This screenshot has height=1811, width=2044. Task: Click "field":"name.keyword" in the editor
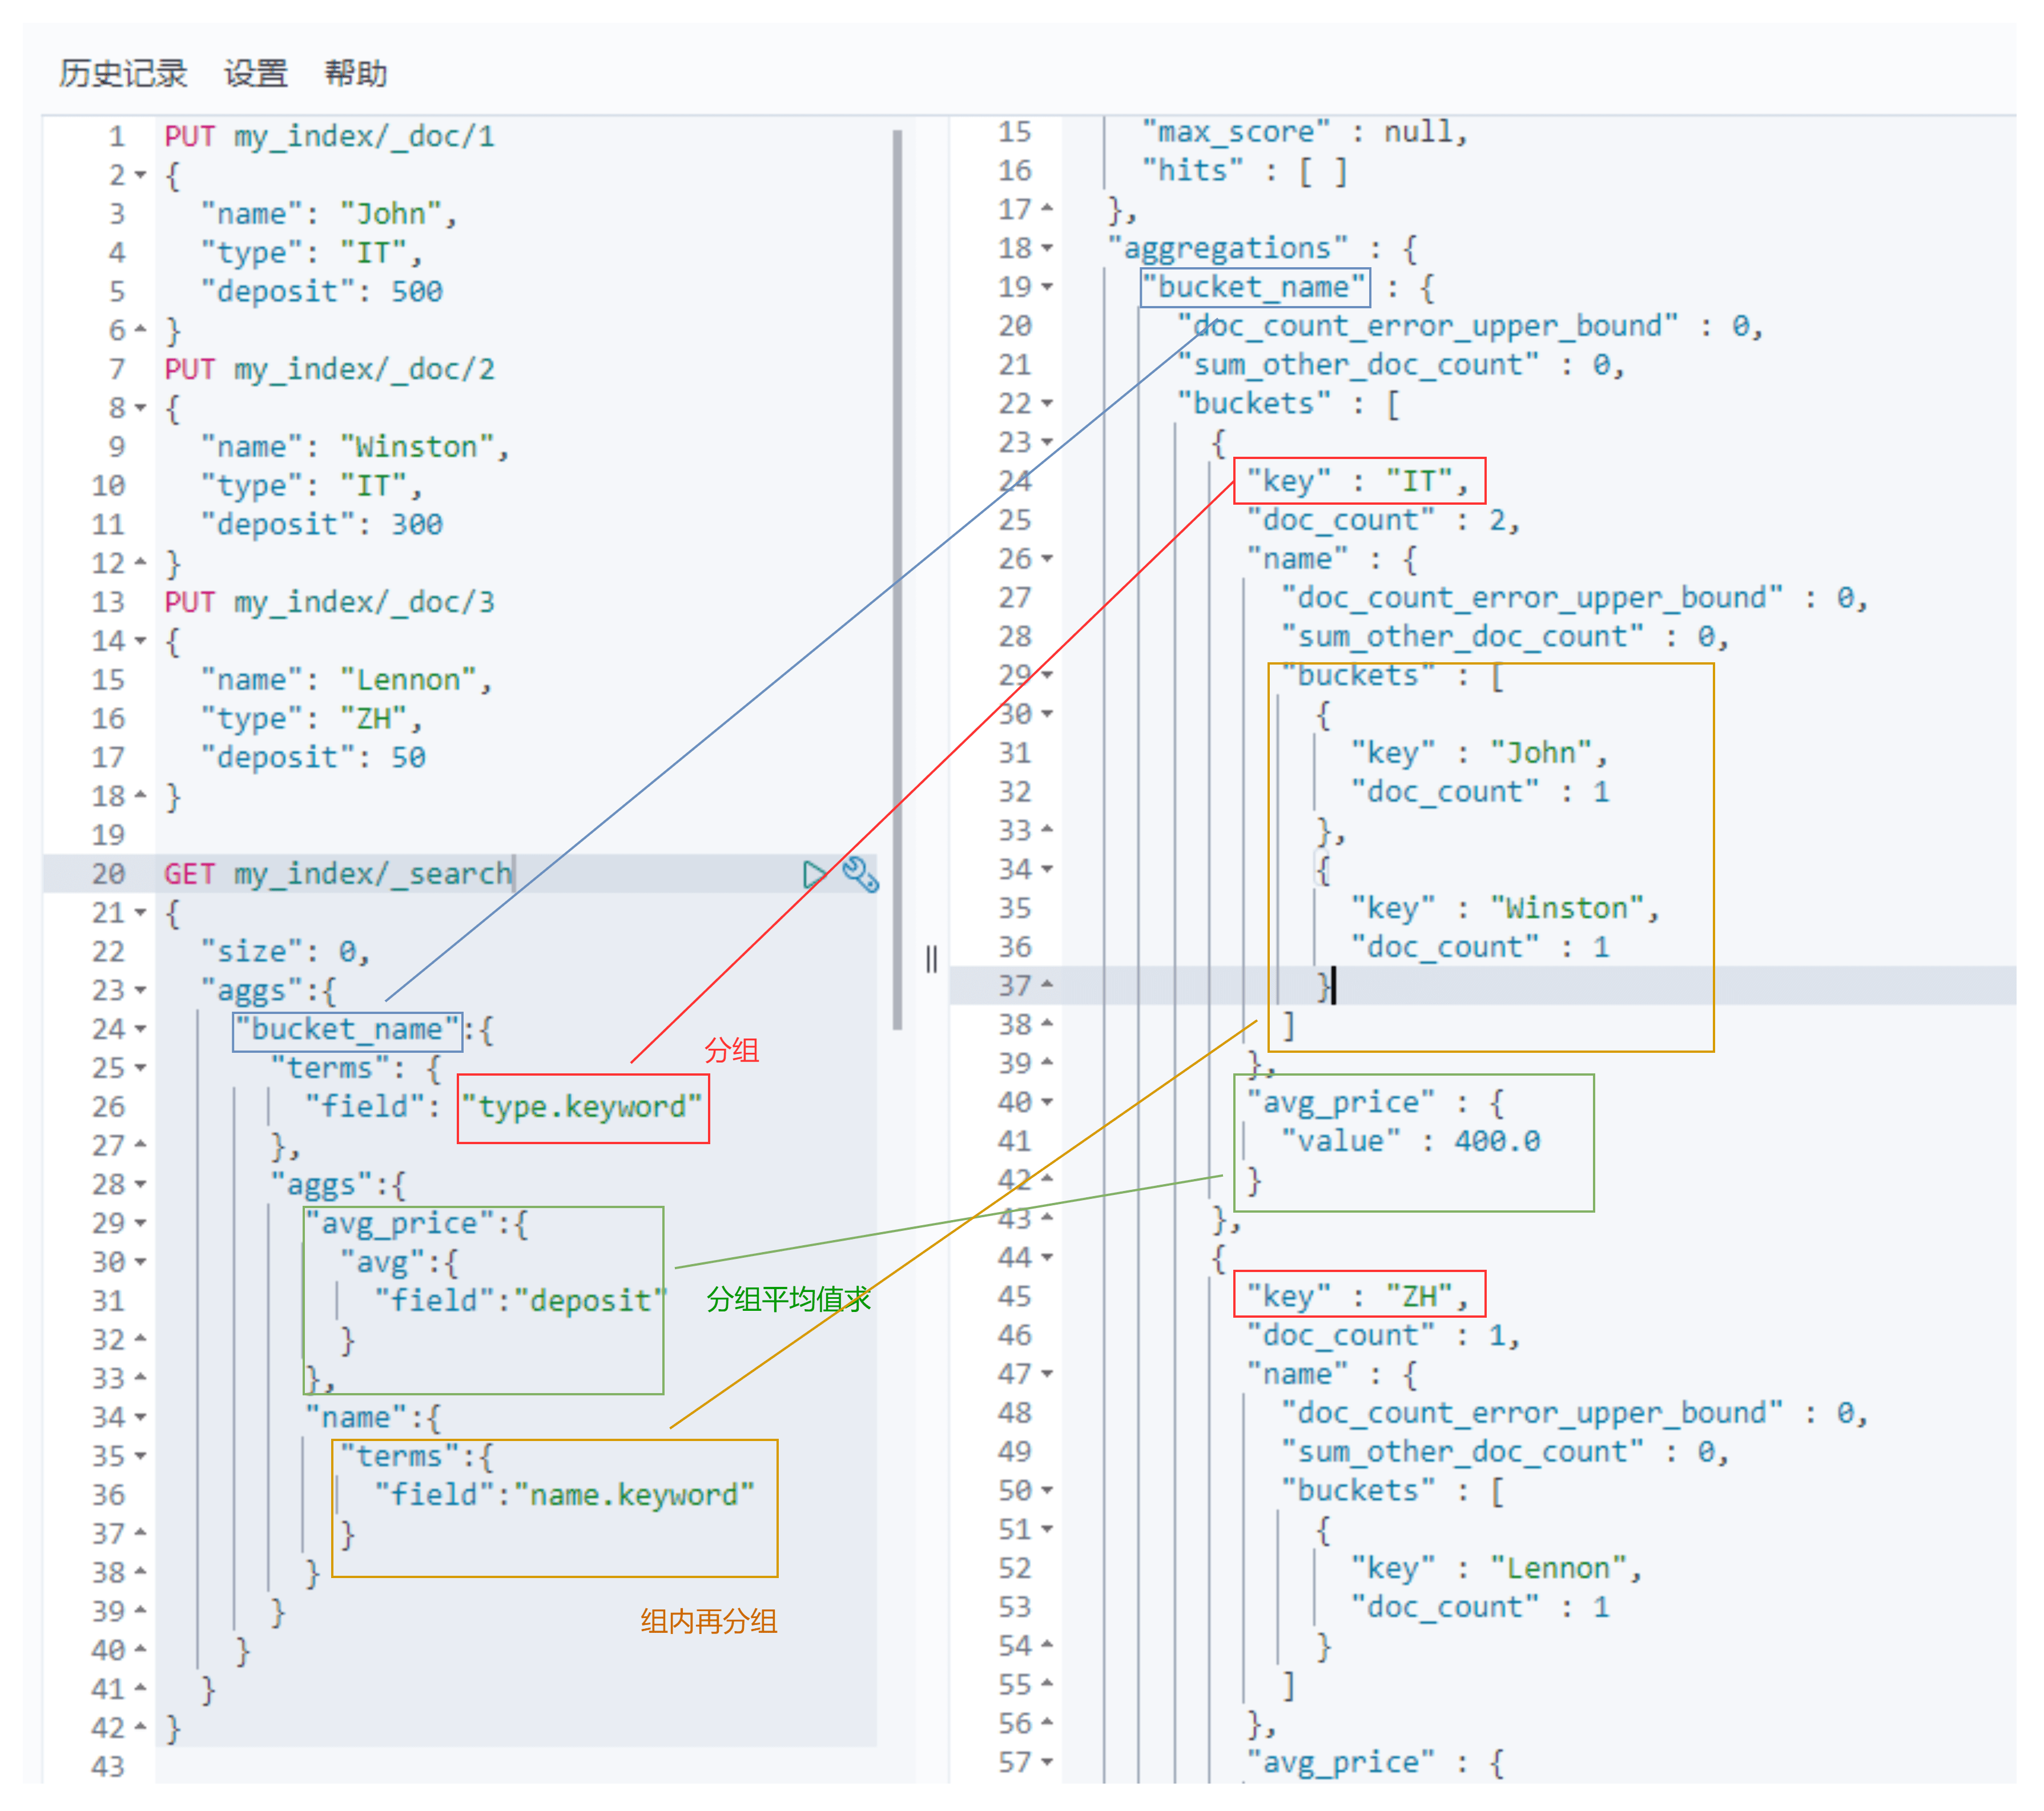coord(565,1495)
